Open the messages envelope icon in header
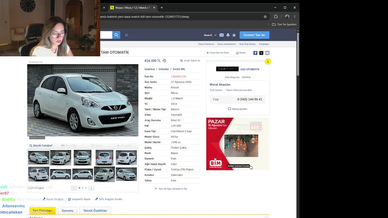Image resolution: width=388 pixels, height=218 pixels. (x=222, y=35)
